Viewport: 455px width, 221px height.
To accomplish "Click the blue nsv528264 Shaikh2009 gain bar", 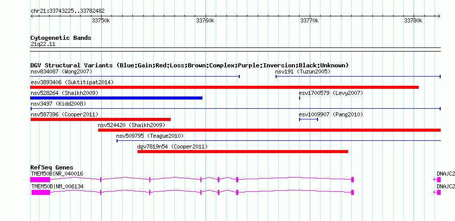I will coord(117,98).
